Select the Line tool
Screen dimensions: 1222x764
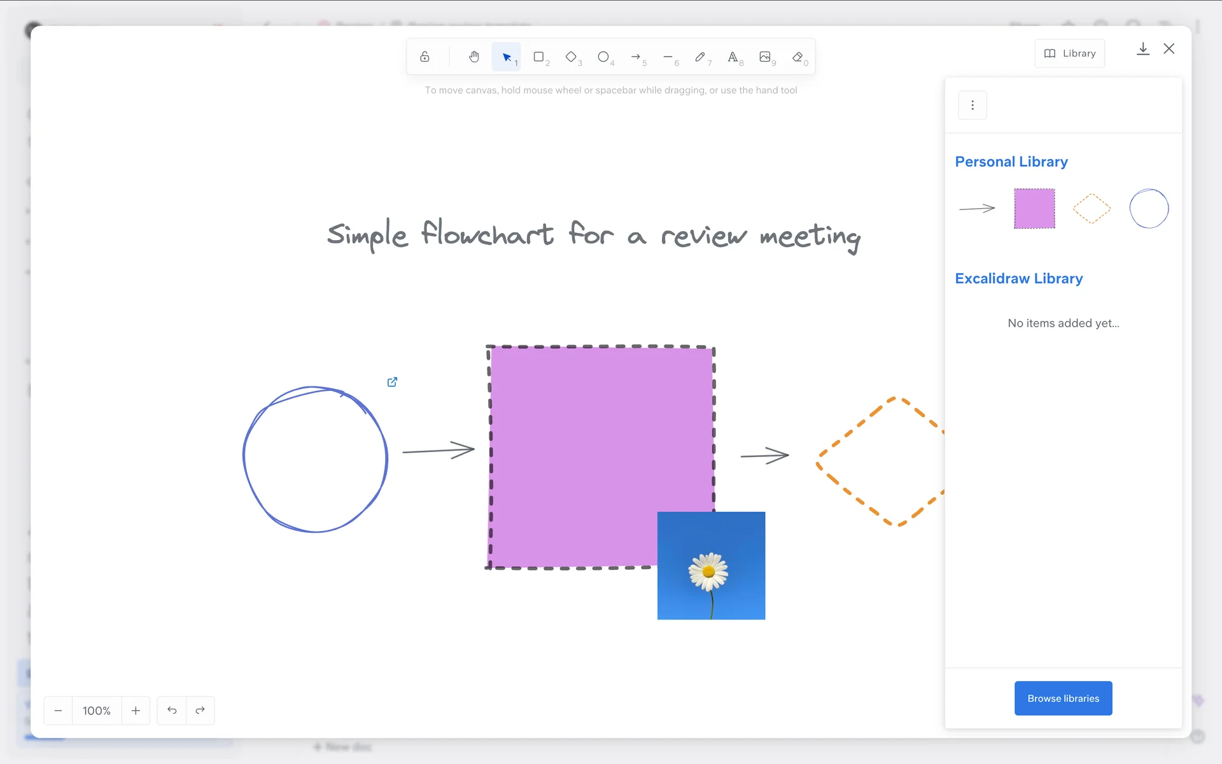point(668,57)
